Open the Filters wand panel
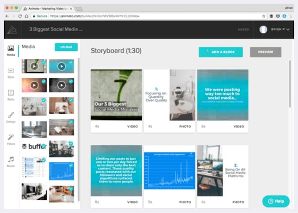Image resolution: width=298 pixels, height=213 pixels. tap(11, 138)
